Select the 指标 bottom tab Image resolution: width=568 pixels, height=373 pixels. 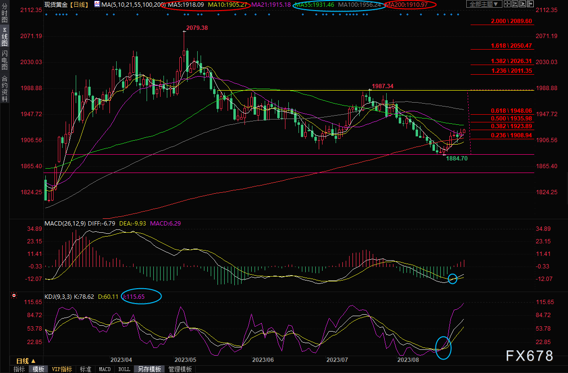[x=19, y=369]
